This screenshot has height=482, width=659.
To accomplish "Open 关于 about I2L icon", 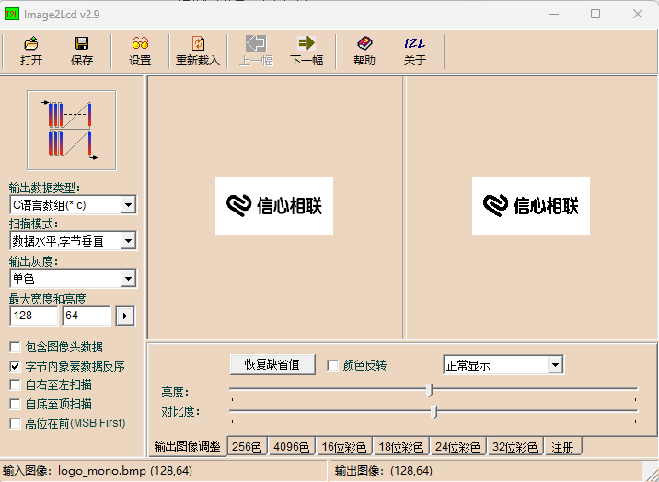I will [x=415, y=52].
